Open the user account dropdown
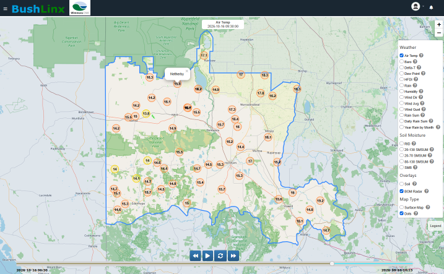This screenshot has height=274, width=444. 417,6
